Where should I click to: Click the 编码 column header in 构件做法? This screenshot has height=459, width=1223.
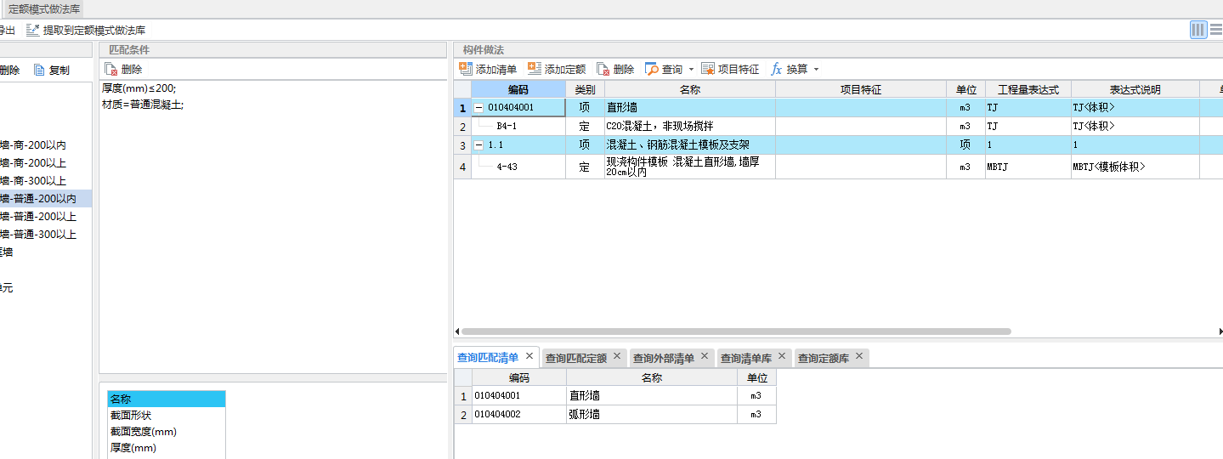click(x=518, y=89)
